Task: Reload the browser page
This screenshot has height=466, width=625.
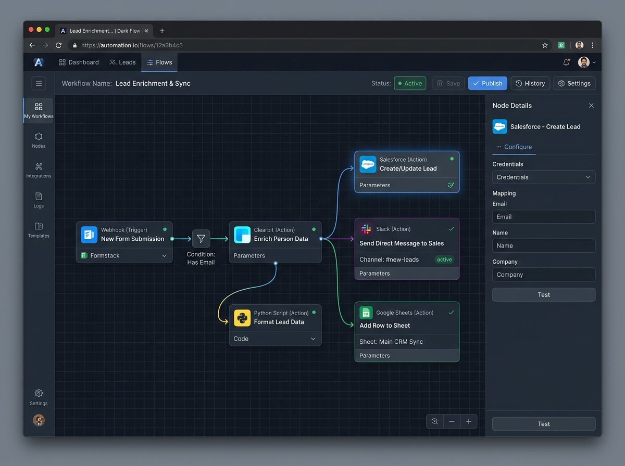Action: pos(58,45)
